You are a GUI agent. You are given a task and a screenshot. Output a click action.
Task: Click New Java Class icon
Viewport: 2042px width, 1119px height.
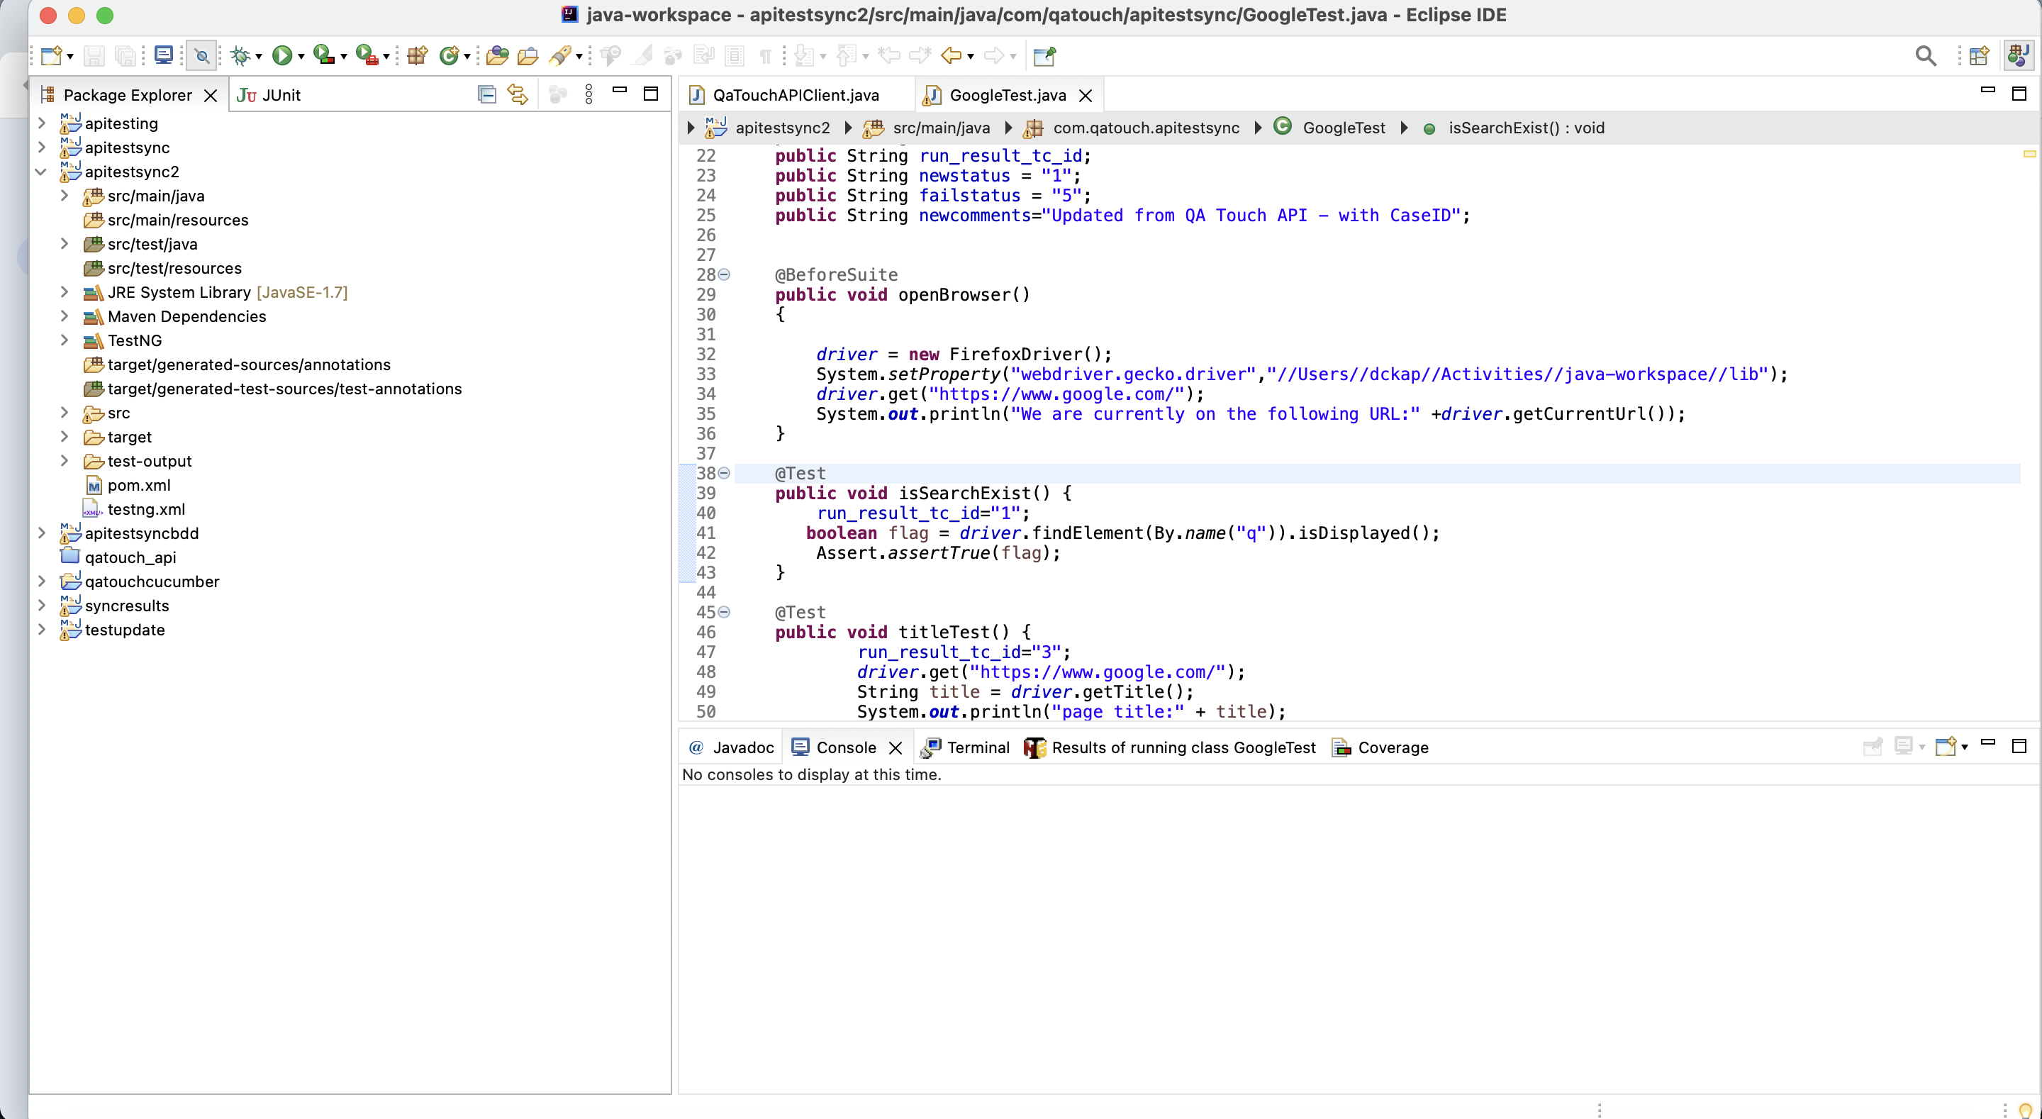449,55
